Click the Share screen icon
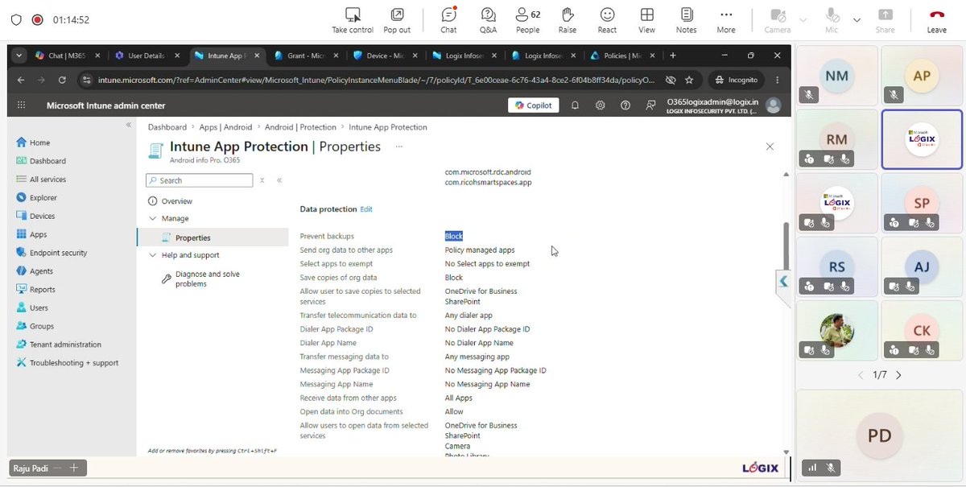 (885, 14)
